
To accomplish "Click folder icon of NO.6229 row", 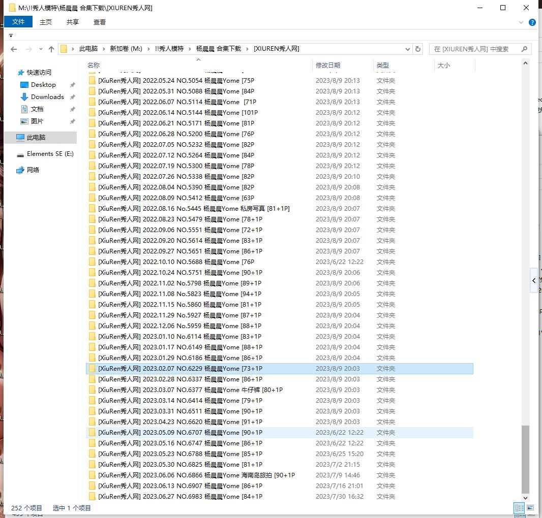I will [92, 369].
